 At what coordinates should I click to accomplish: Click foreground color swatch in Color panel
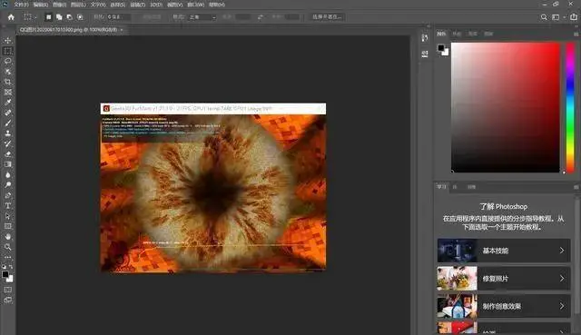[441, 47]
